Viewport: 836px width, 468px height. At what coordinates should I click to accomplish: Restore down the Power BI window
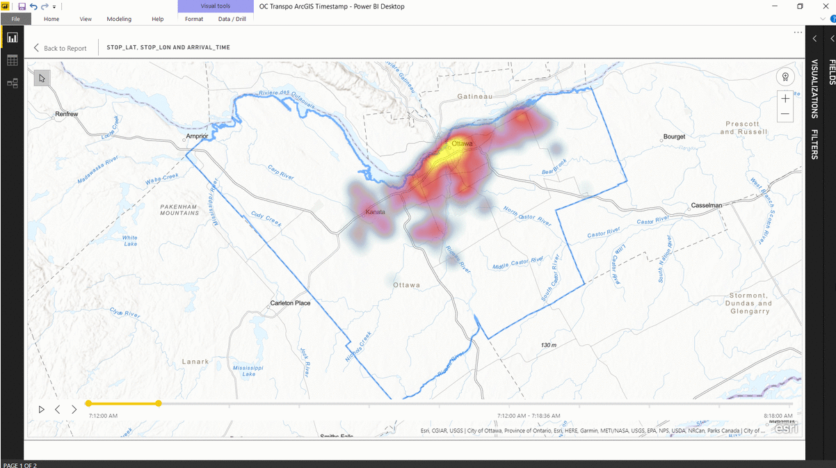[x=800, y=6]
